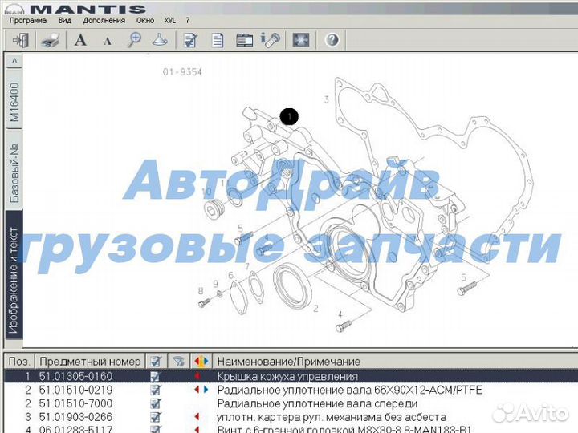Toggle checkbox for part 51.01305-0160
Screen dimensions: 578x433
(155, 376)
